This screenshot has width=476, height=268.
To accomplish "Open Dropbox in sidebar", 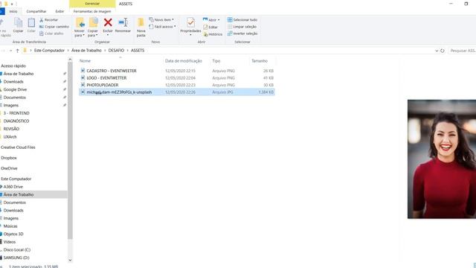I will pos(9,158).
